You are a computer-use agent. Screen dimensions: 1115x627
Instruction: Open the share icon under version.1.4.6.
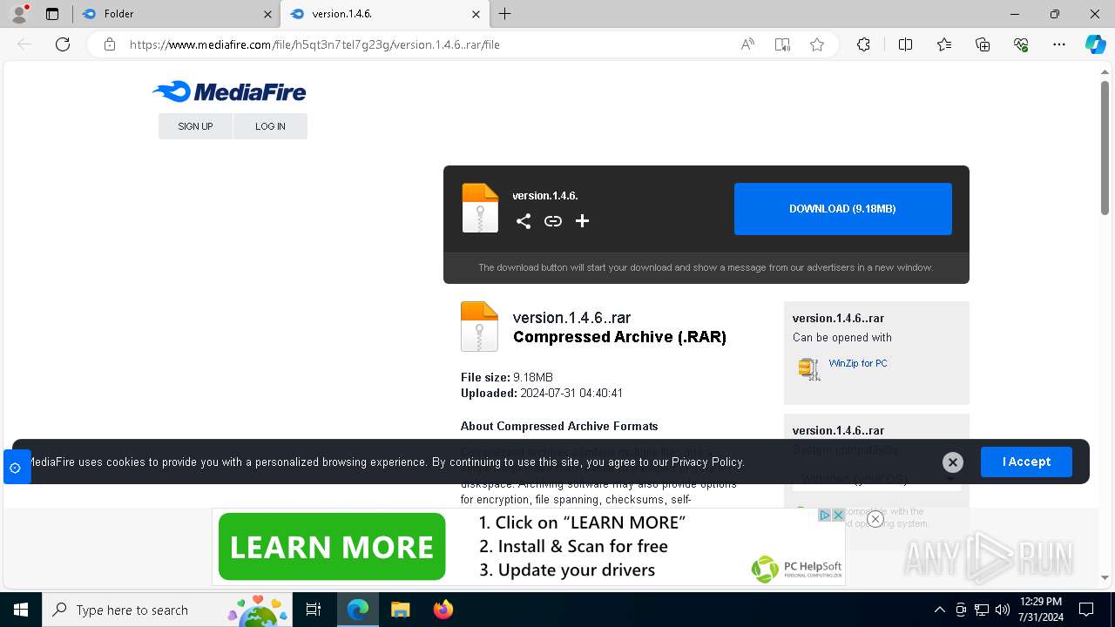[523, 221]
